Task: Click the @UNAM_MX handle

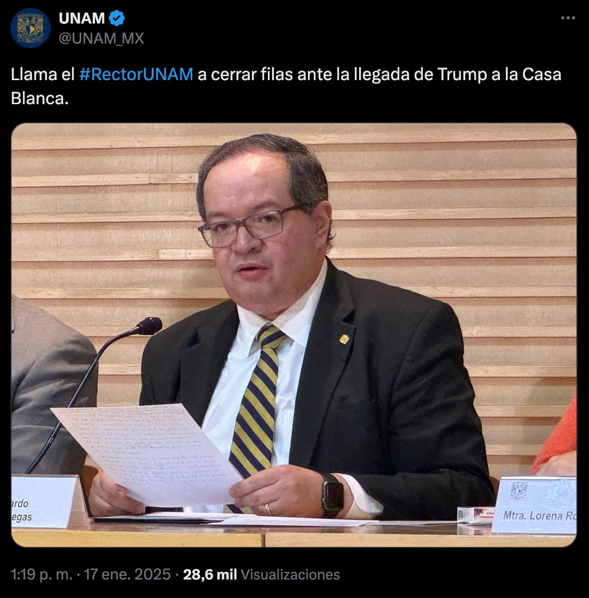Action: [102, 39]
